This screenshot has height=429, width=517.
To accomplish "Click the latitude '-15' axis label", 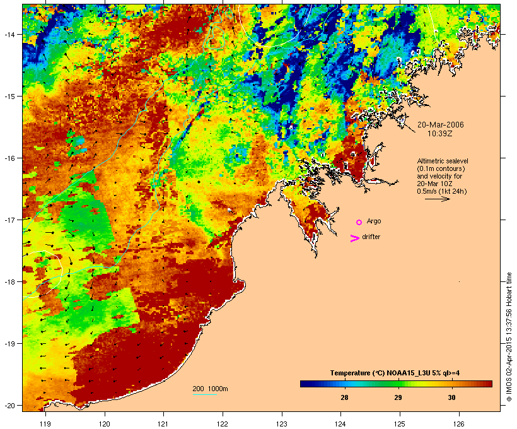I will click(9, 97).
